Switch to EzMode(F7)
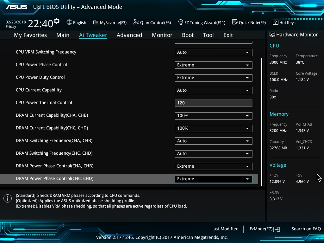The height and width of the screenshot is (243, 324). pyautogui.click(x=265, y=229)
